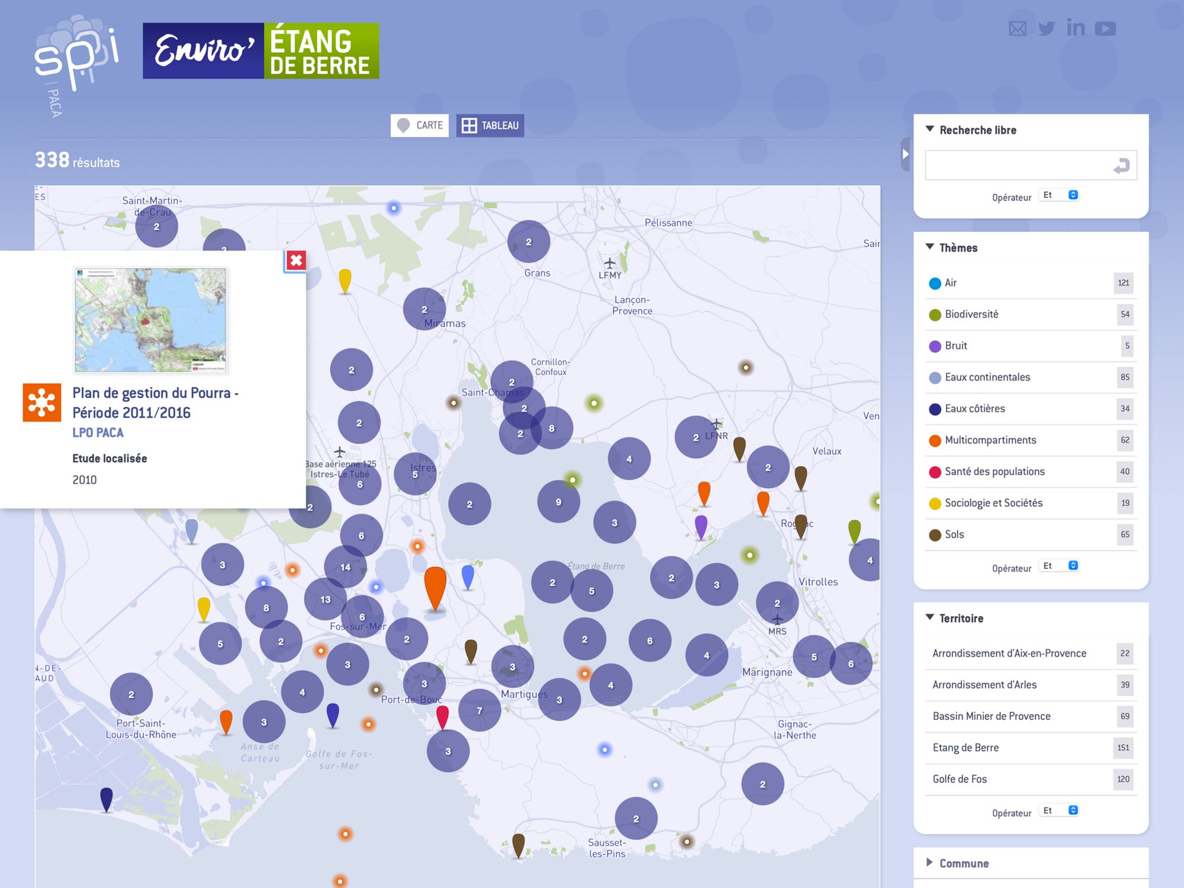Click the orange multicompartments category icon in popup
Image resolution: width=1184 pixels, height=888 pixels.
pos(42,403)
